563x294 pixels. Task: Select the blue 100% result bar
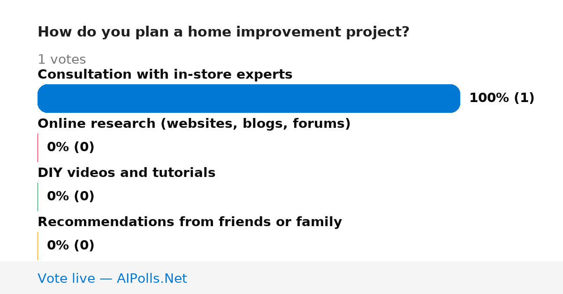tap(249, 98)
